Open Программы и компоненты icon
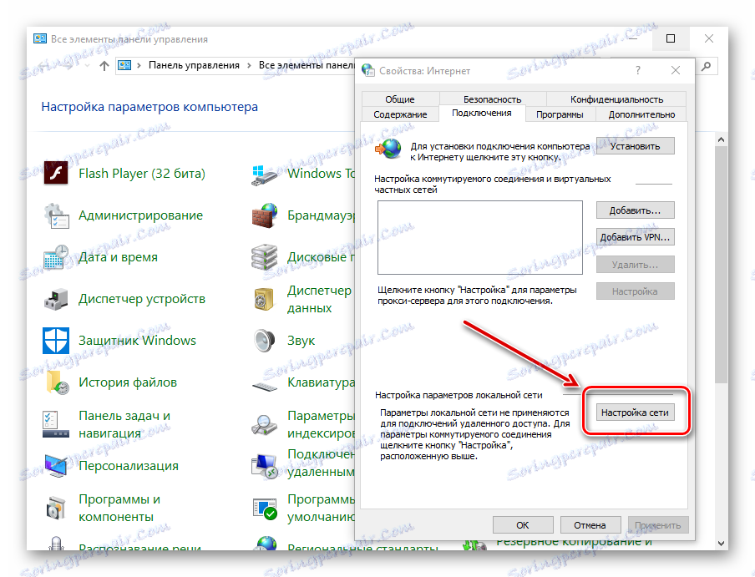 click(x=56, y=508)
